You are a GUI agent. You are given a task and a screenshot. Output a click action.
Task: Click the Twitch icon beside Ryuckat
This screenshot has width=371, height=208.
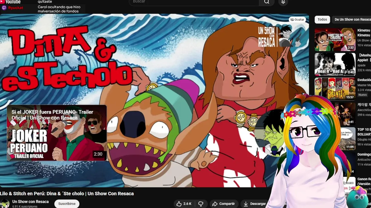point(4,8)
